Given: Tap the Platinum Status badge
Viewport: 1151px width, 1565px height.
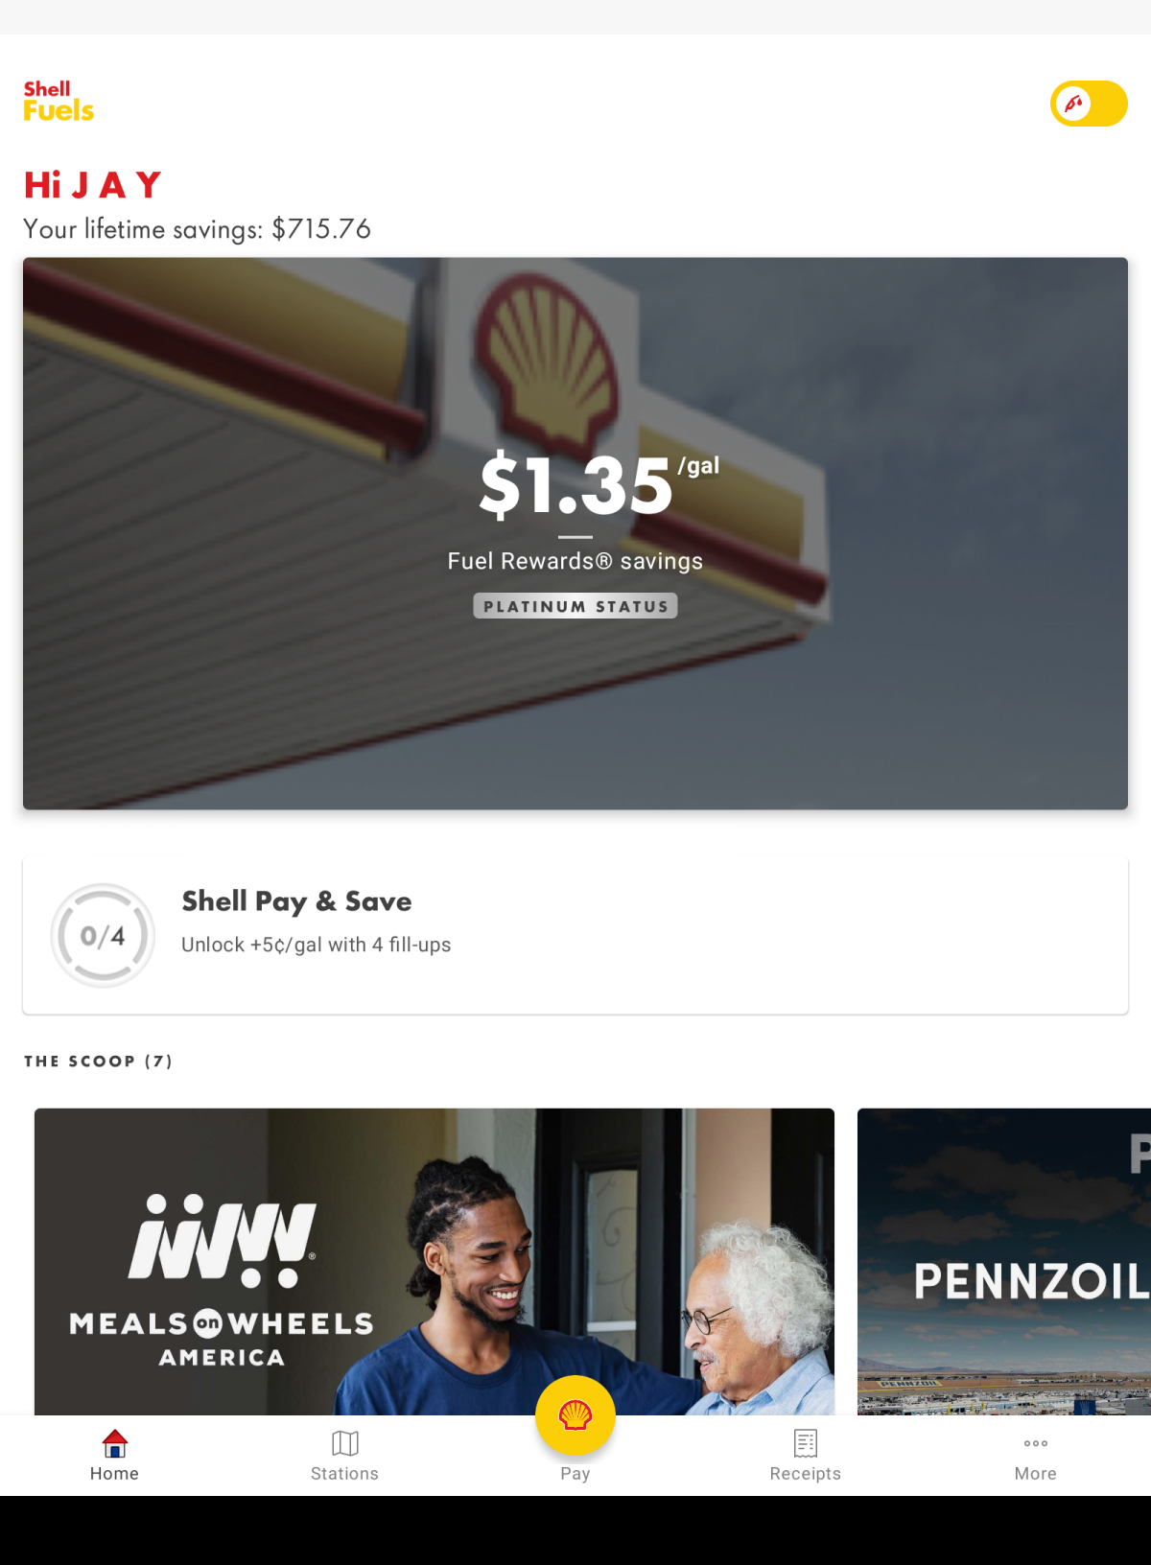Looking at the screenshot, I should 575,606.
